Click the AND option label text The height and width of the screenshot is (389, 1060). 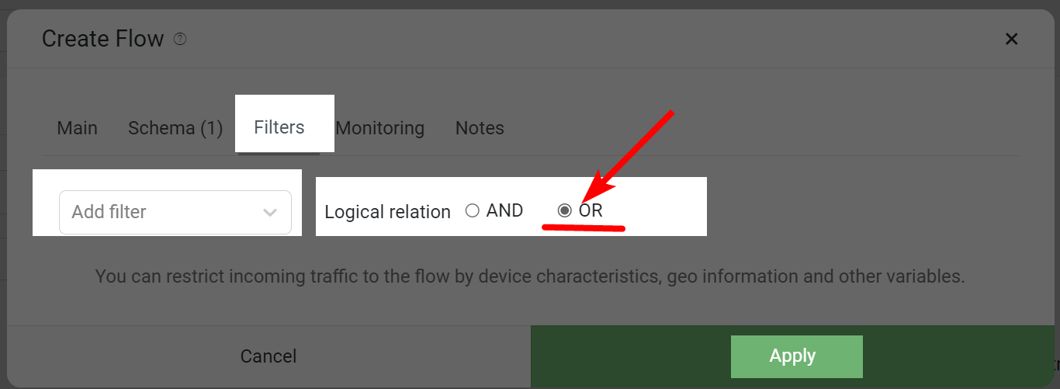[505, 210]
